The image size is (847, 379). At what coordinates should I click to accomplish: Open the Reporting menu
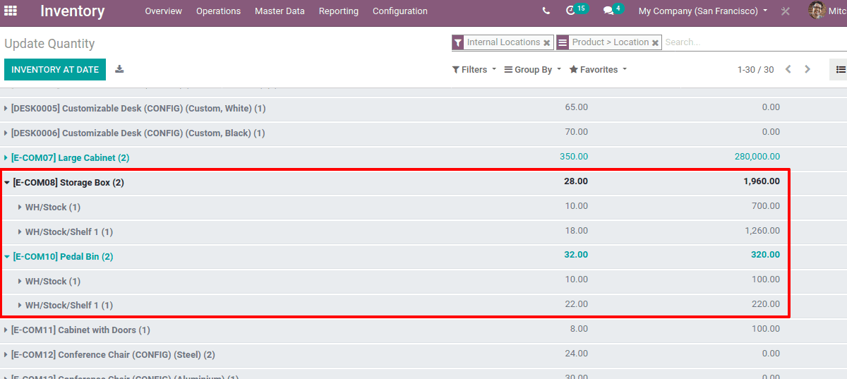[339, 11]
